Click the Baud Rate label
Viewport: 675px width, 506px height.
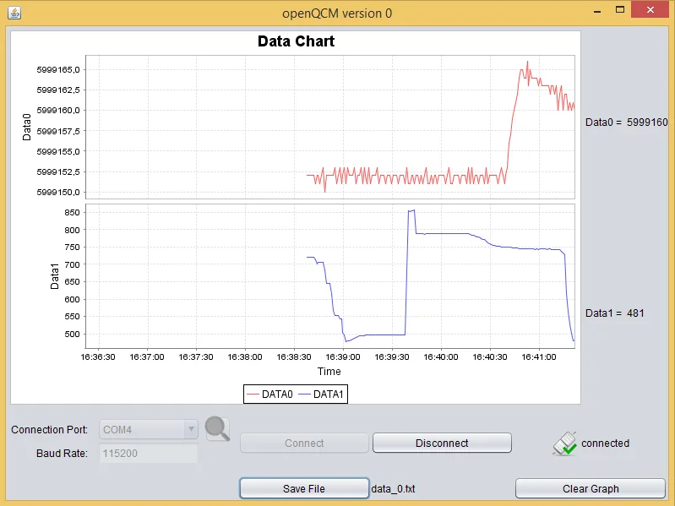pyautogui.click(x=62, y=454)
